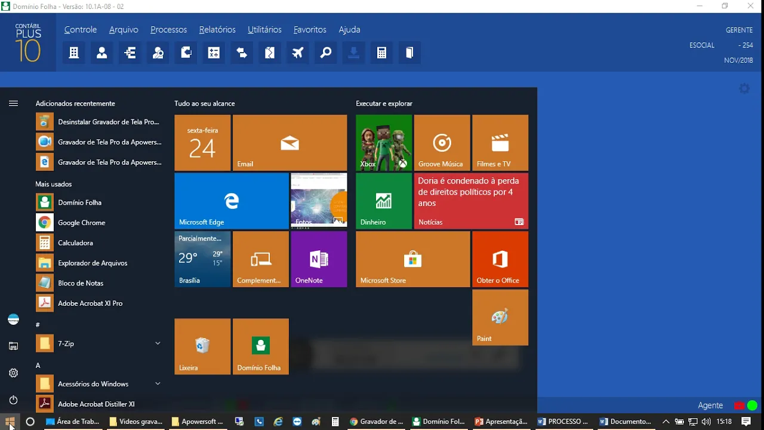Open the notification center icon
This screenshot has height=430, width=764.
tap(746, 422)
